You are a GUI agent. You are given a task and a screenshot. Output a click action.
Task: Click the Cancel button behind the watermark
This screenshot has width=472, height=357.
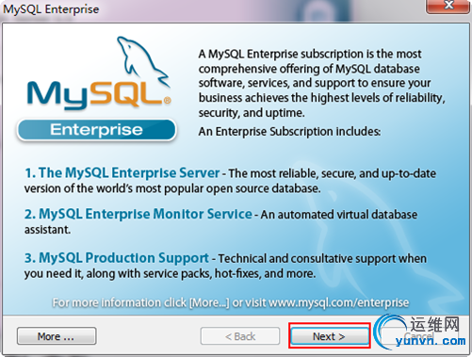click(x=419, y=336)
